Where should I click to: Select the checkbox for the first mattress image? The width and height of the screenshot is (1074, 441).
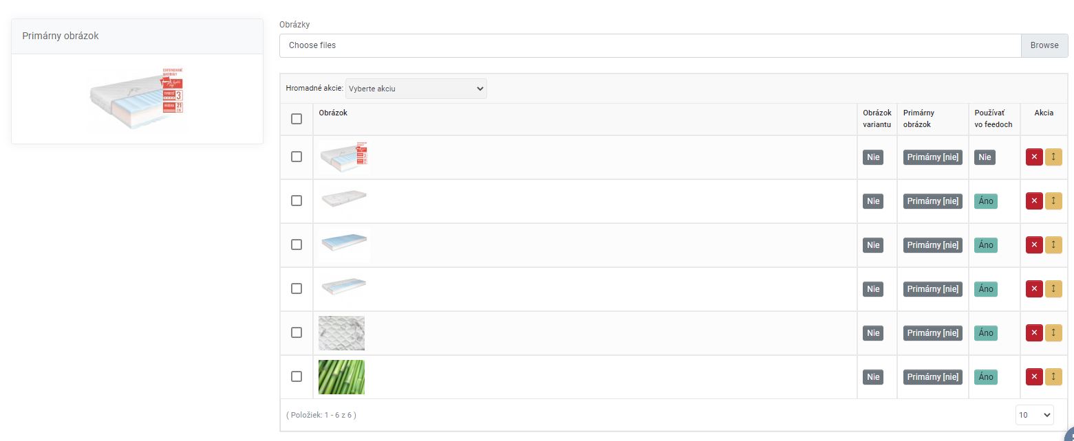click(x=297, y=157)
